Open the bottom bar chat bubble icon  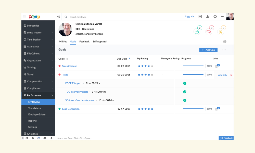pyautogui.click(x=39, y=138)
